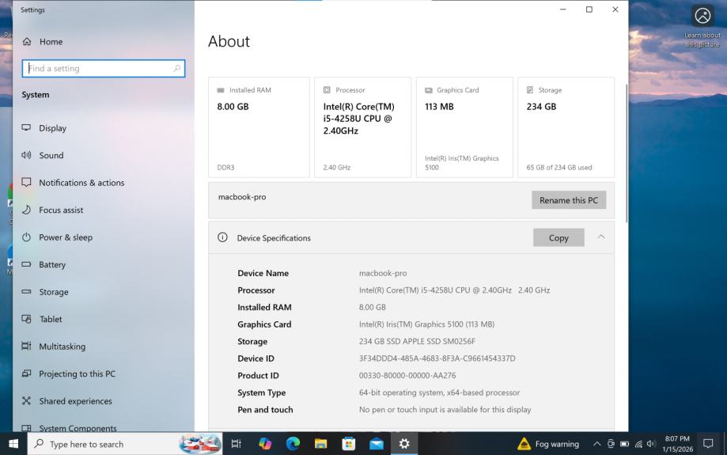Viewport: 727px width, 455px height.
Task: Click the Battery icon in sidebar
Action: pos(26,264)
